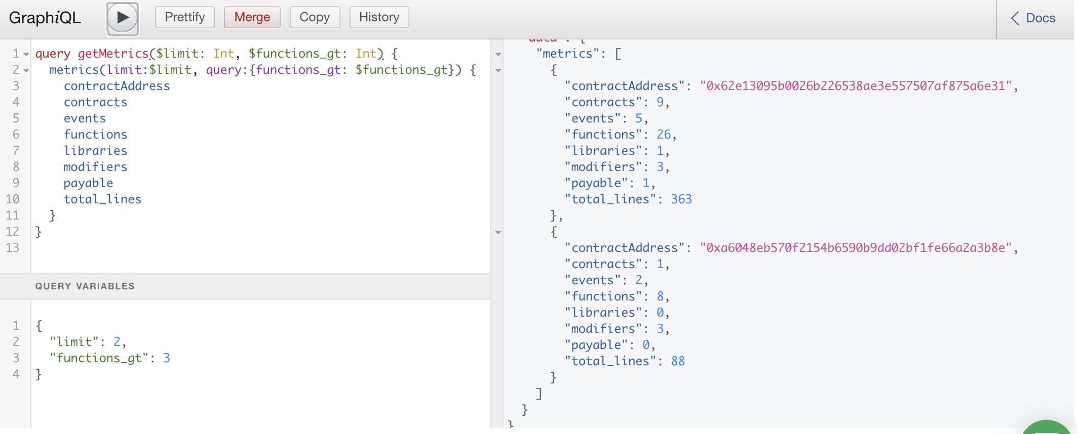Fold the first result object in metrics
The width and height of the screenshot is (1077, 434).
(x=498, y=70)
